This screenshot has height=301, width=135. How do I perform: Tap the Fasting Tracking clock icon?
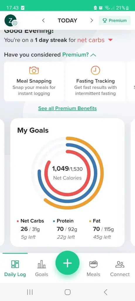click(95, 70)
